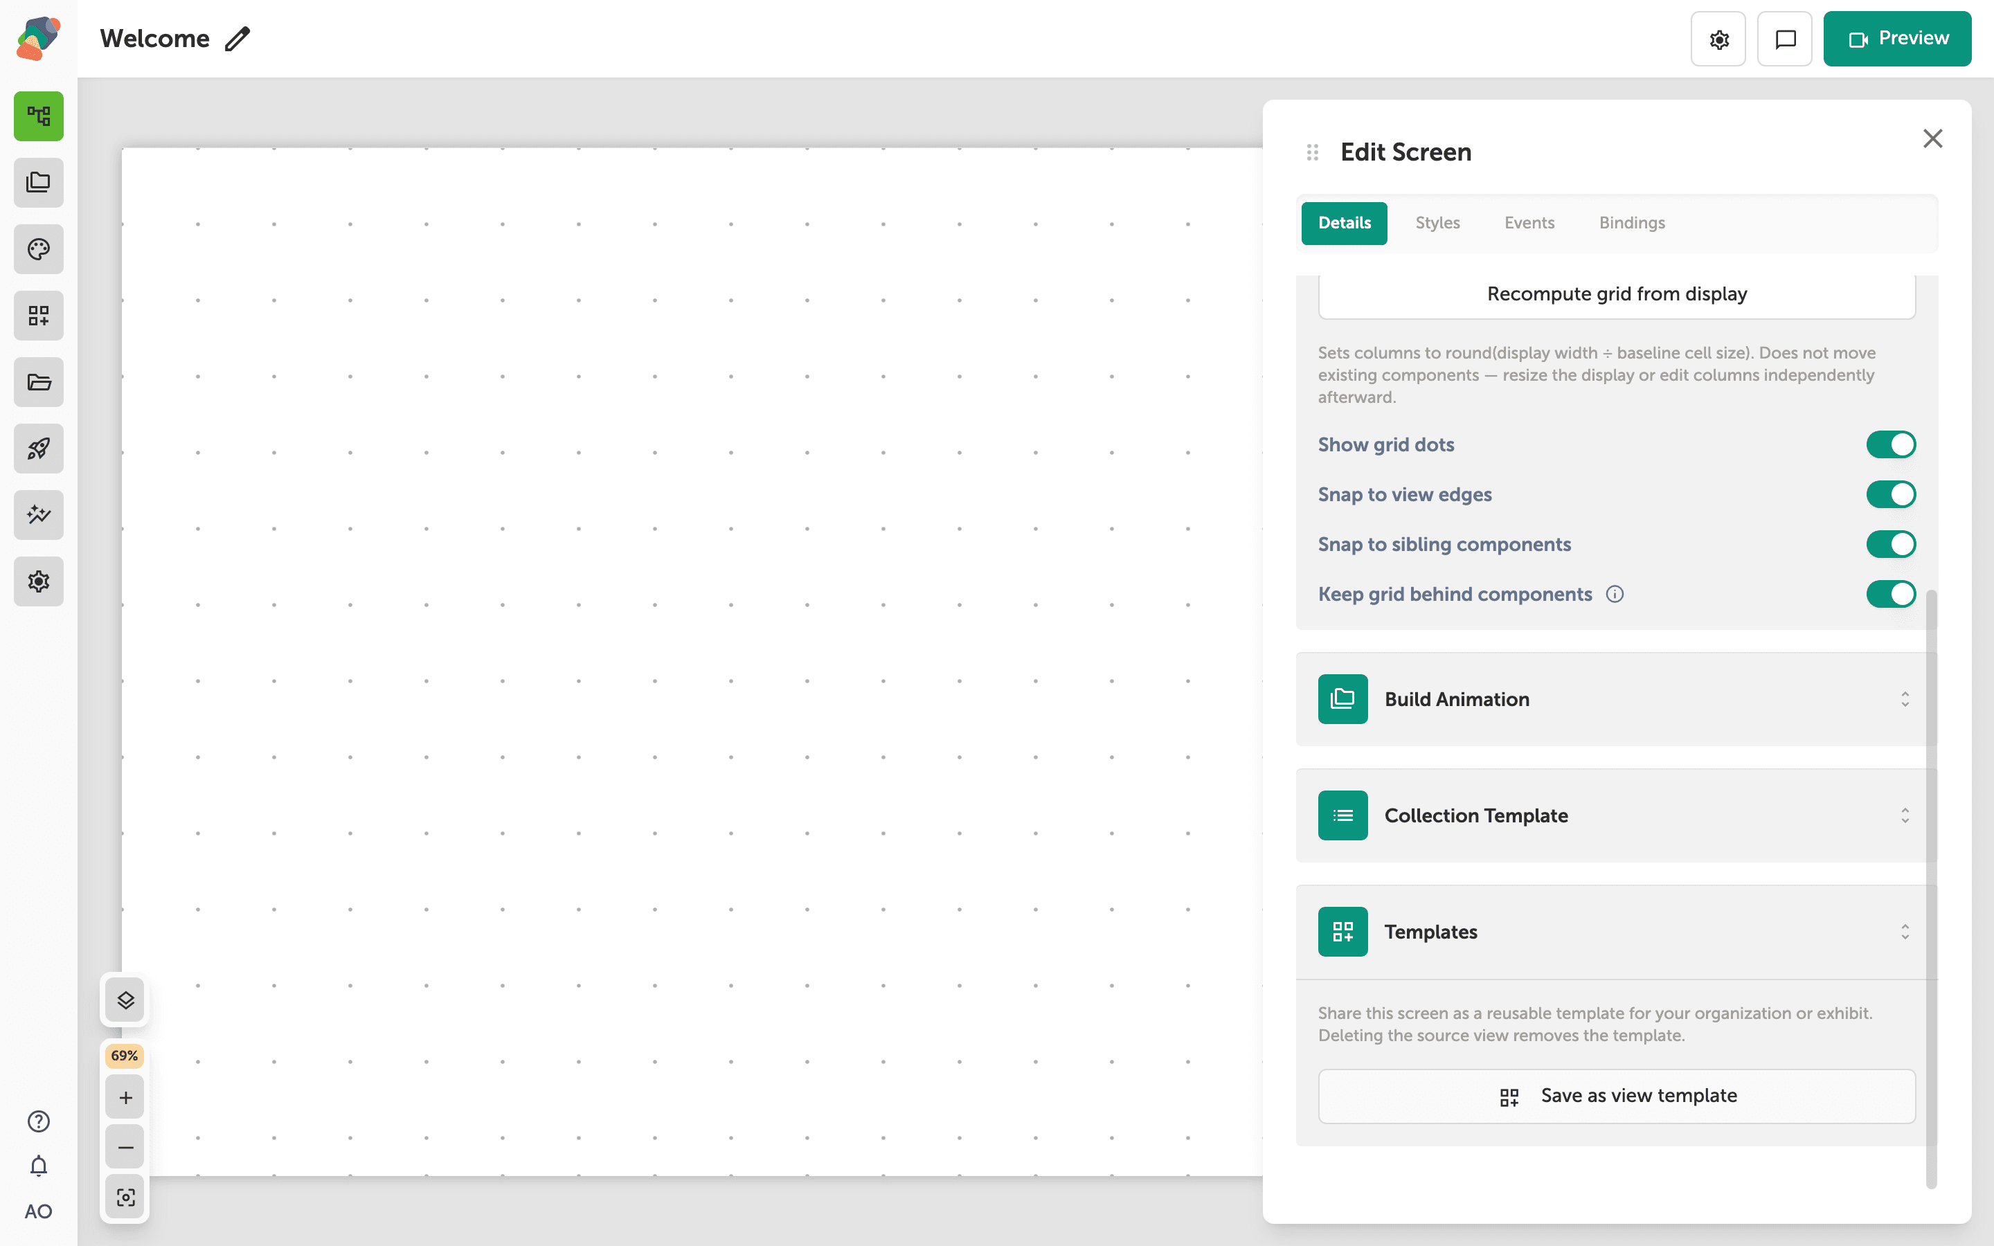Open the help question mark icon
The height and width of the screenshot is (1246, 1994).
pyautogui.click(x=39, y=1121)
